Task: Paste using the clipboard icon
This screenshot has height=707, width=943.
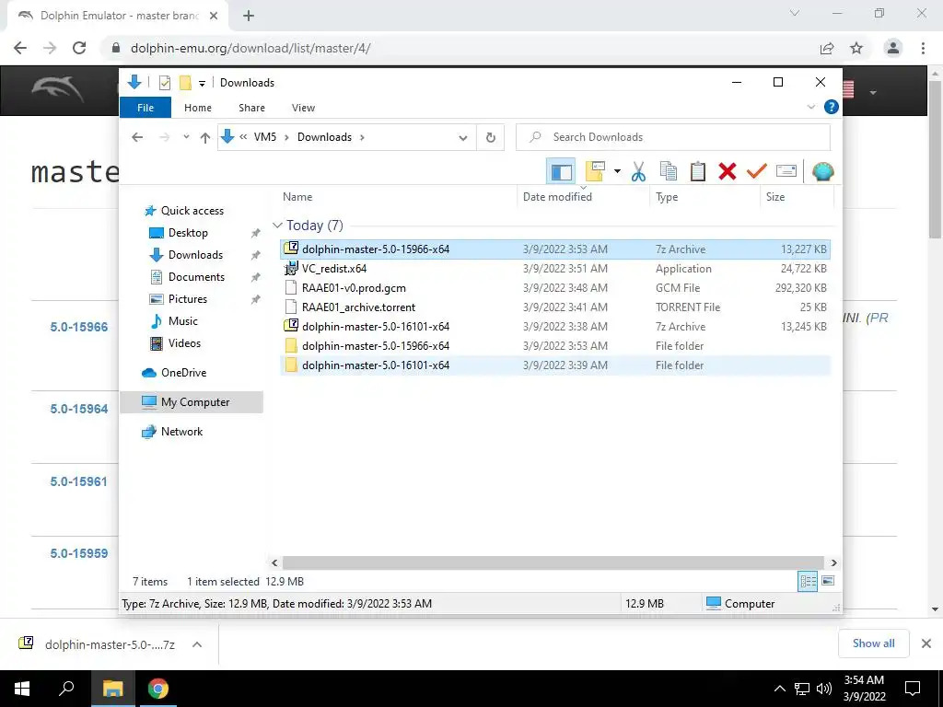Action: pyautogui.click(x=698, y=172)
